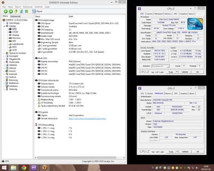Image resolution: width=214 pixels, height=171 pixels.
Task: Click the Biztonság shield icon in tree
Action: pos(7,80)
